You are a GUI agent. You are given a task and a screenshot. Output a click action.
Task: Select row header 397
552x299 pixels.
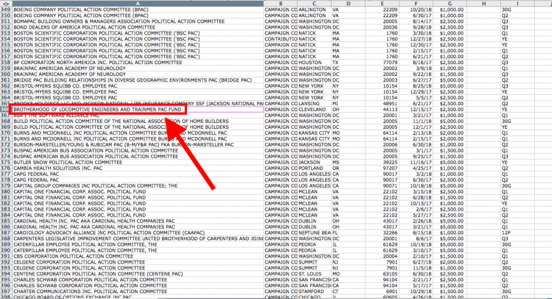6,291
